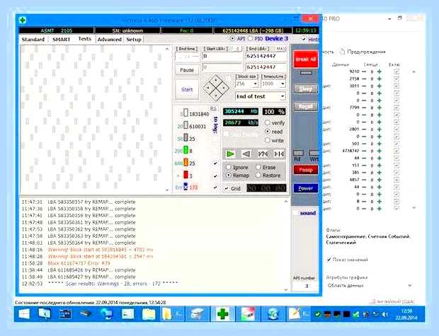
Task: Click the random seek test icon
Action: 263,154
